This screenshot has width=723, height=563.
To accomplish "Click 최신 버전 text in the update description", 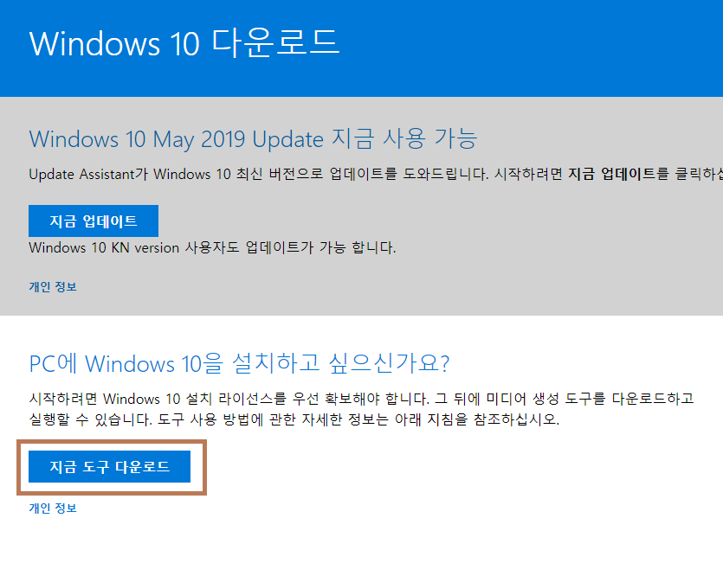I will [x=265, y=174].
